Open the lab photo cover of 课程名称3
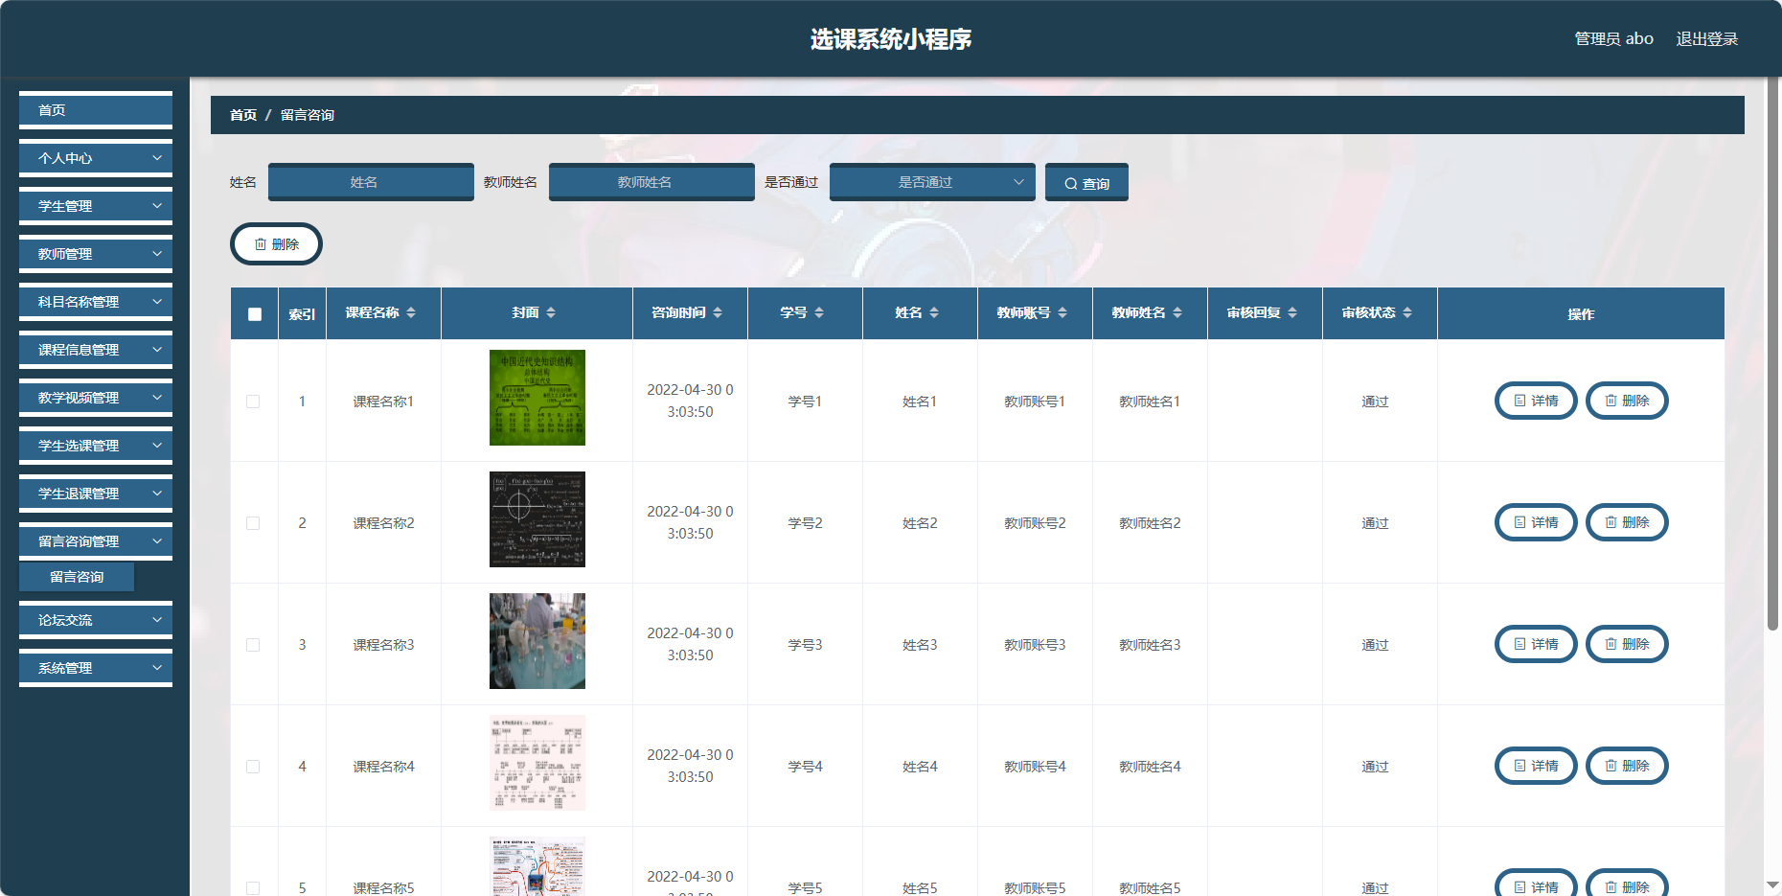The width and height of the screenshot is (1782, 896). point(537,641)
